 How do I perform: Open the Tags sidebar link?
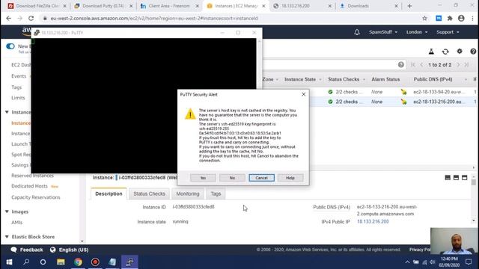click(x=16, y=87)
